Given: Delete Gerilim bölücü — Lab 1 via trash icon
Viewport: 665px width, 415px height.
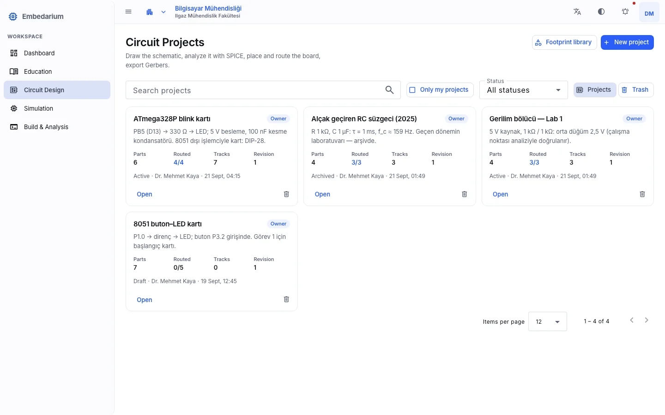Looking at the screenshot, I should (642, 194).
